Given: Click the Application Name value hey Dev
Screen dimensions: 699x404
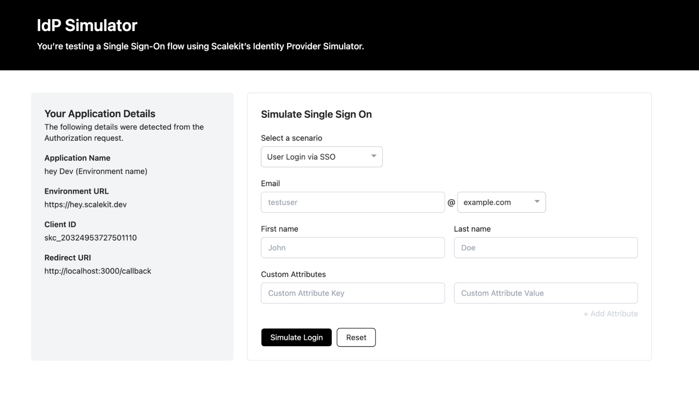Looking at the screenshot, I should [x=96, y=171].
